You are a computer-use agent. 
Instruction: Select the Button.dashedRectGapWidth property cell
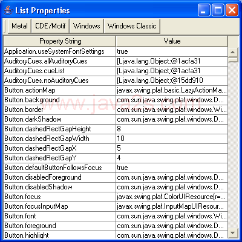[60, 139]
